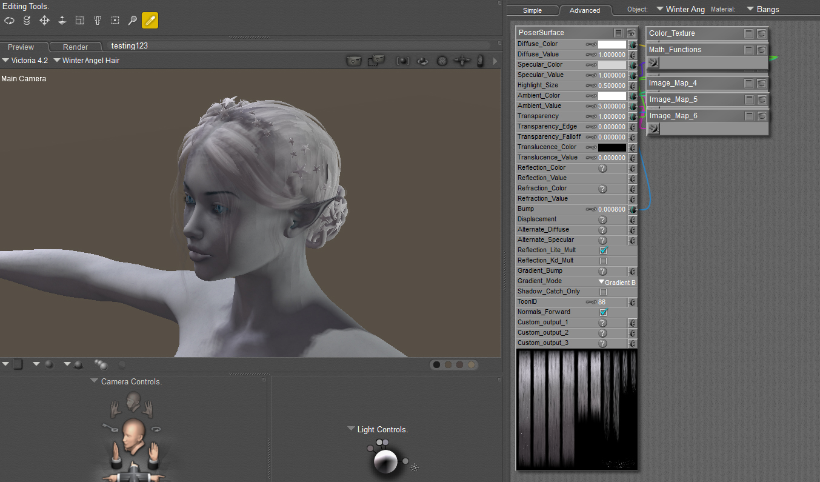Click the hair texture preview thumbnail

pos(576,409)
